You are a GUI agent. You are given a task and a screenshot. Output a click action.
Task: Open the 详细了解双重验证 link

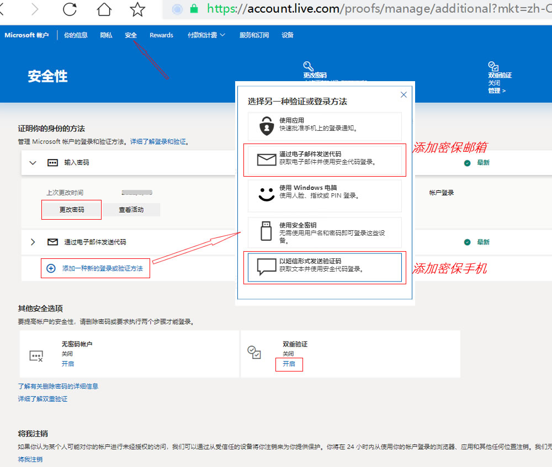(x=43, y=399)
